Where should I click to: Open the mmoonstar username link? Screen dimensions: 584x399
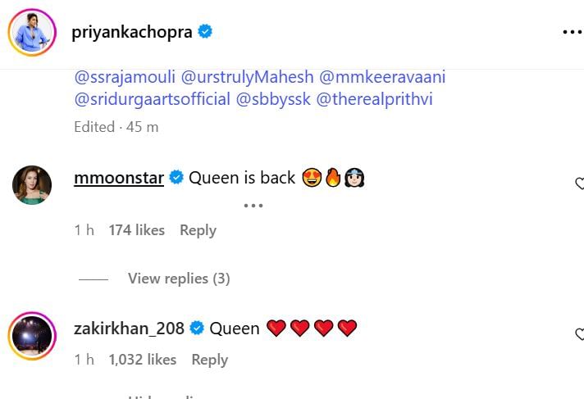[119, 178]
